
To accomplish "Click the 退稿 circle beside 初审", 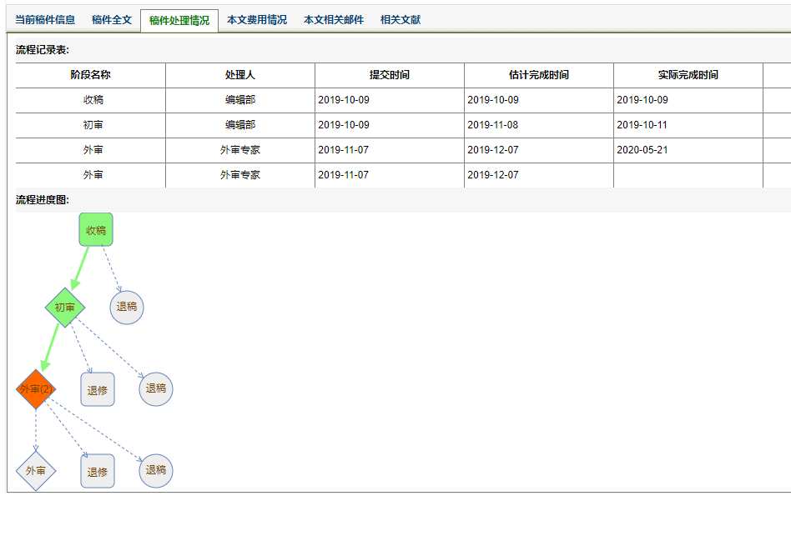I will click(127, 307).
